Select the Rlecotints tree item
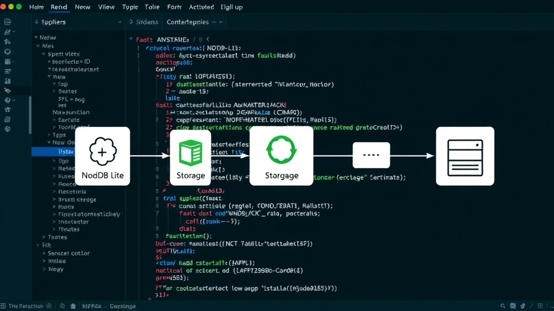 coord(72,192)
